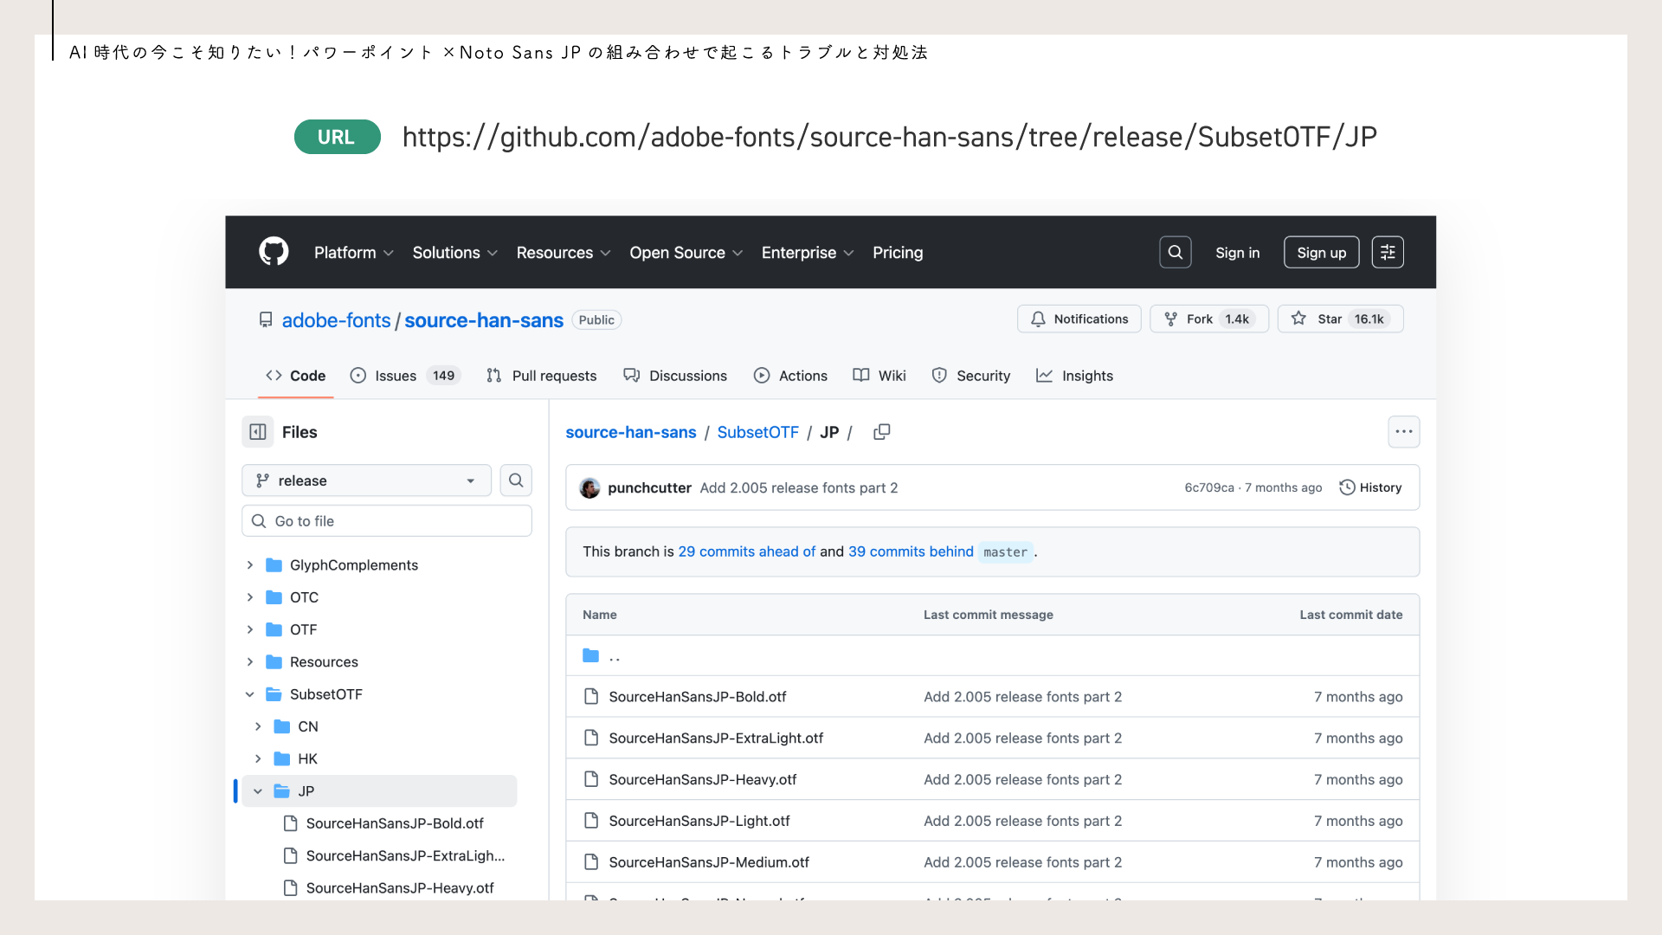Image resolution: width=1662 pixels, height=935 pixels.
Task: Click the GitHub Octocat logo
Action: tap(274, 252)
